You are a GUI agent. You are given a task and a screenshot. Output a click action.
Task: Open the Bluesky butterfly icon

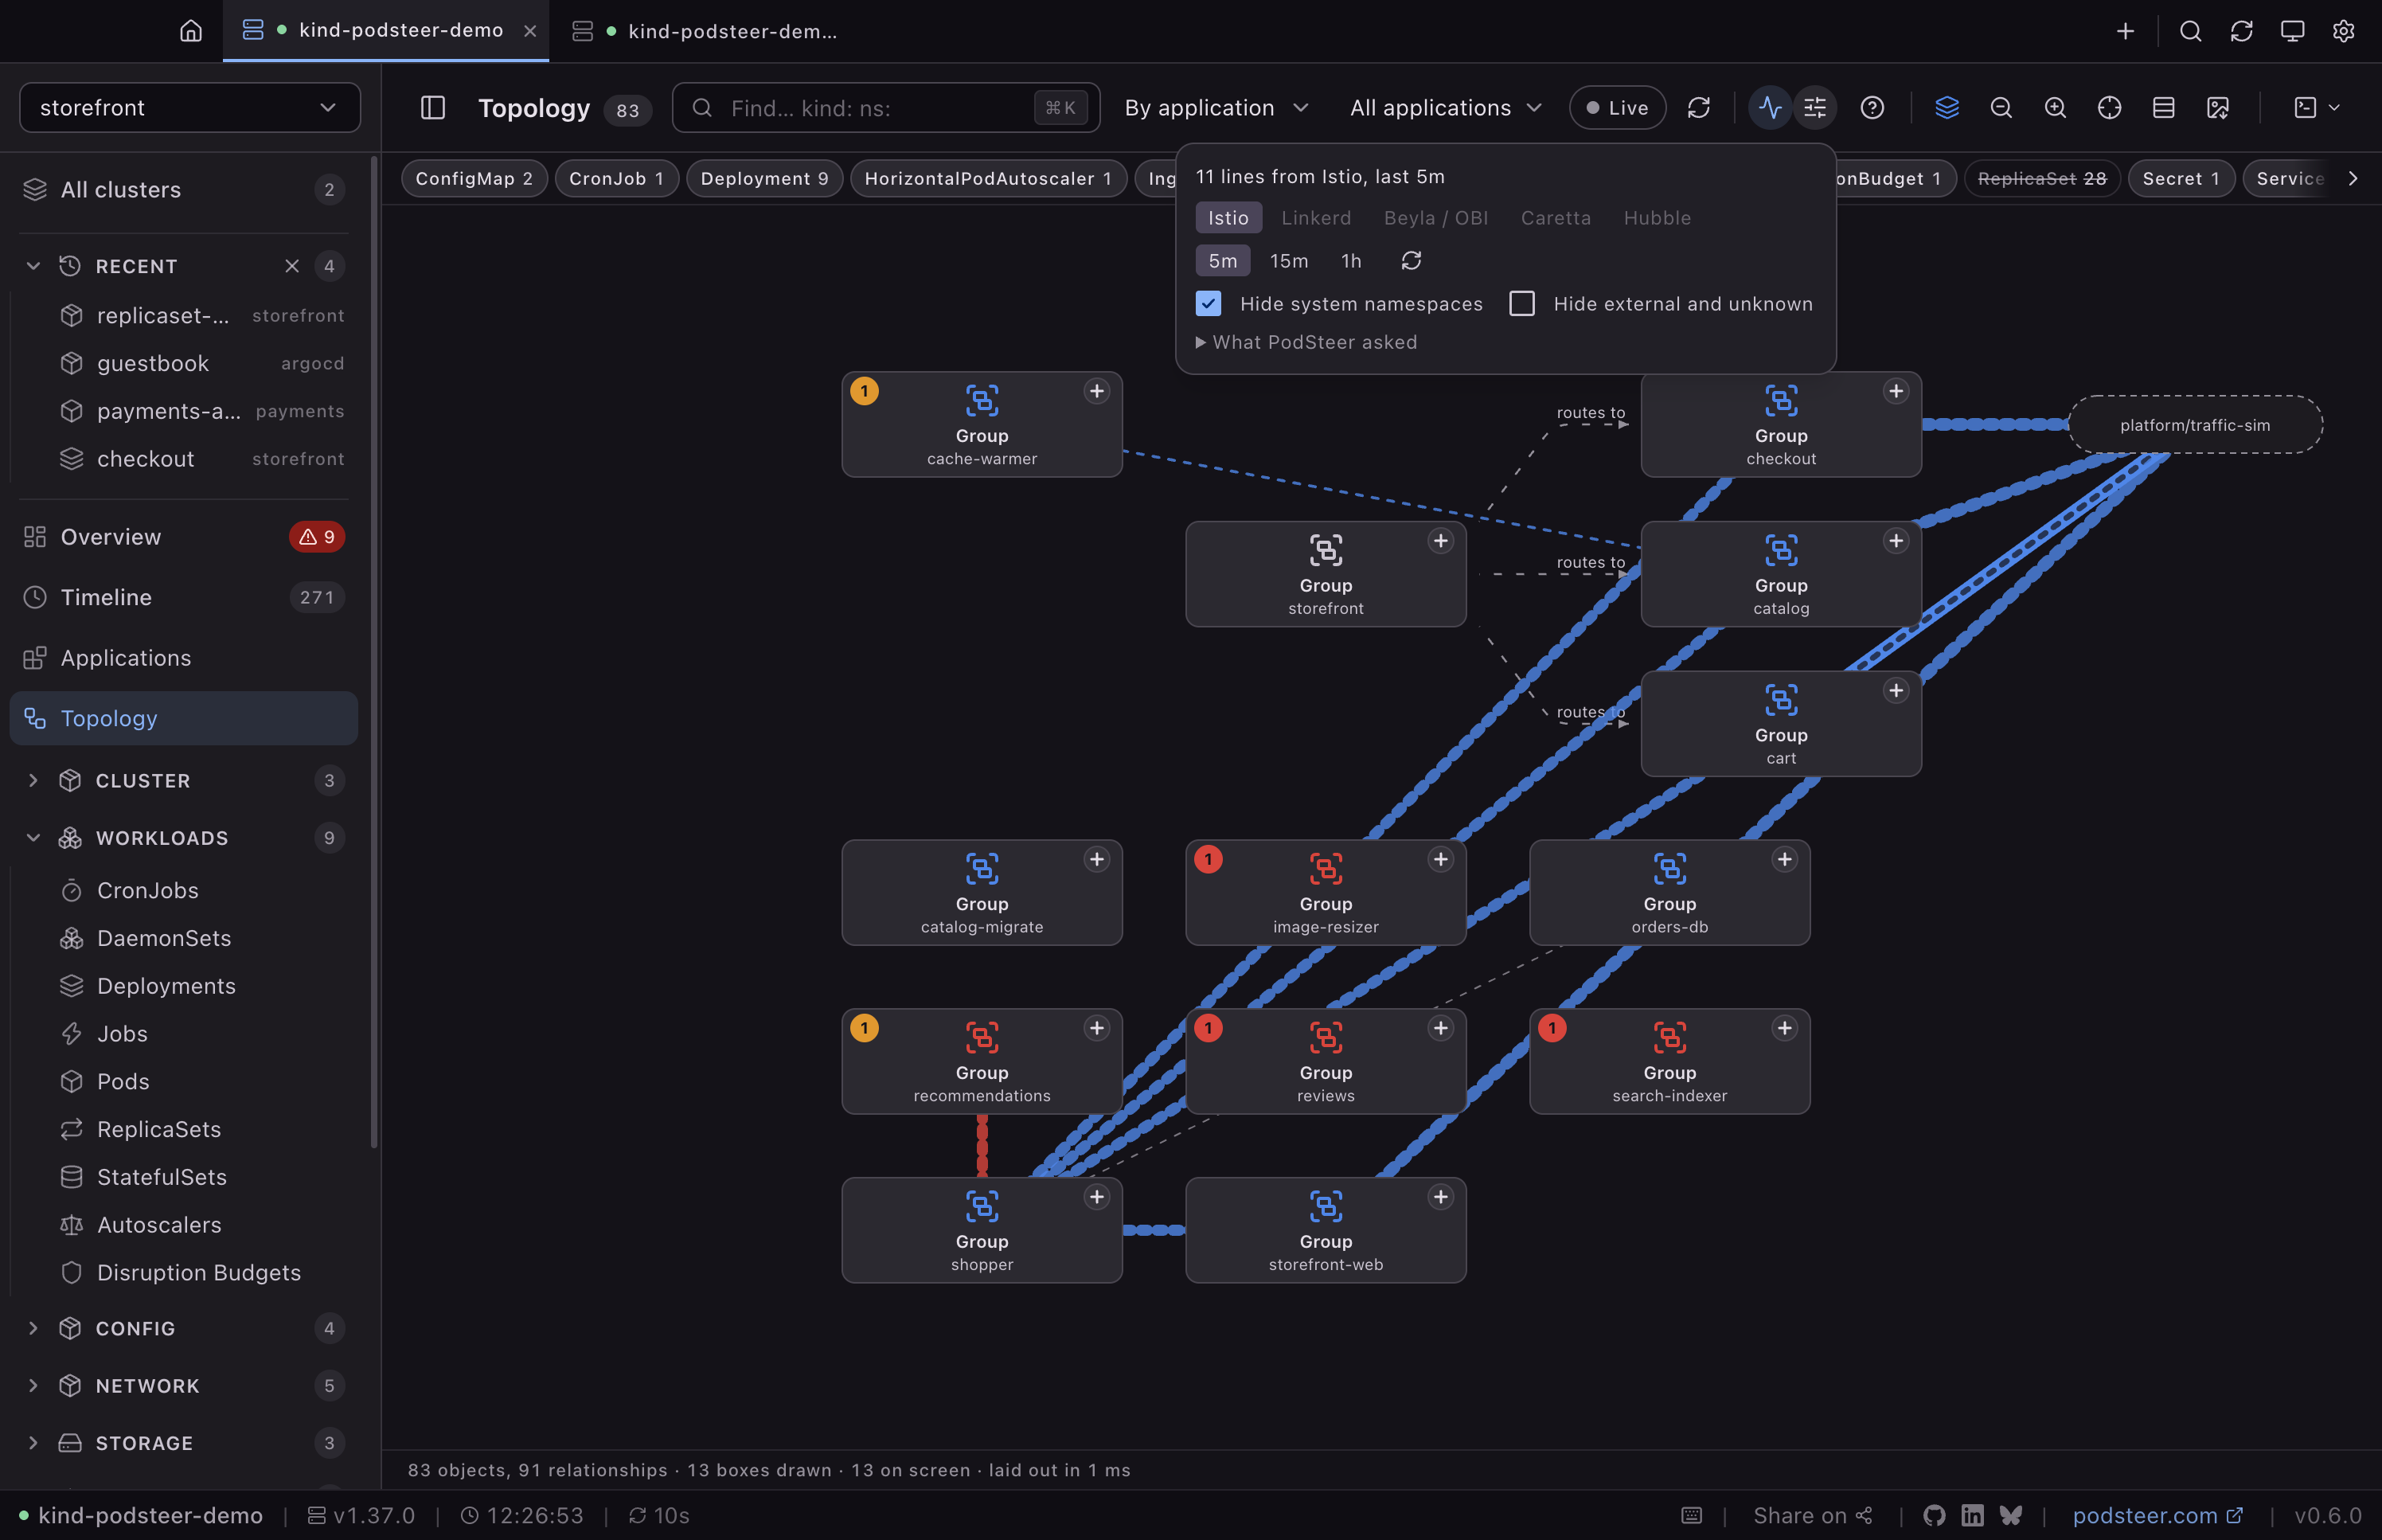[2011, 1515]
